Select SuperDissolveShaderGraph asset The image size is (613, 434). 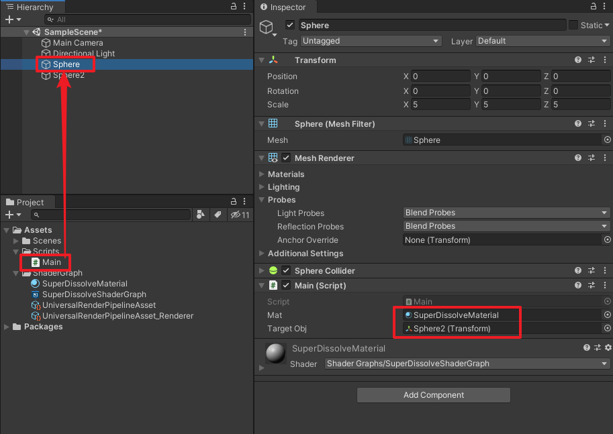(x=89, y=294)
